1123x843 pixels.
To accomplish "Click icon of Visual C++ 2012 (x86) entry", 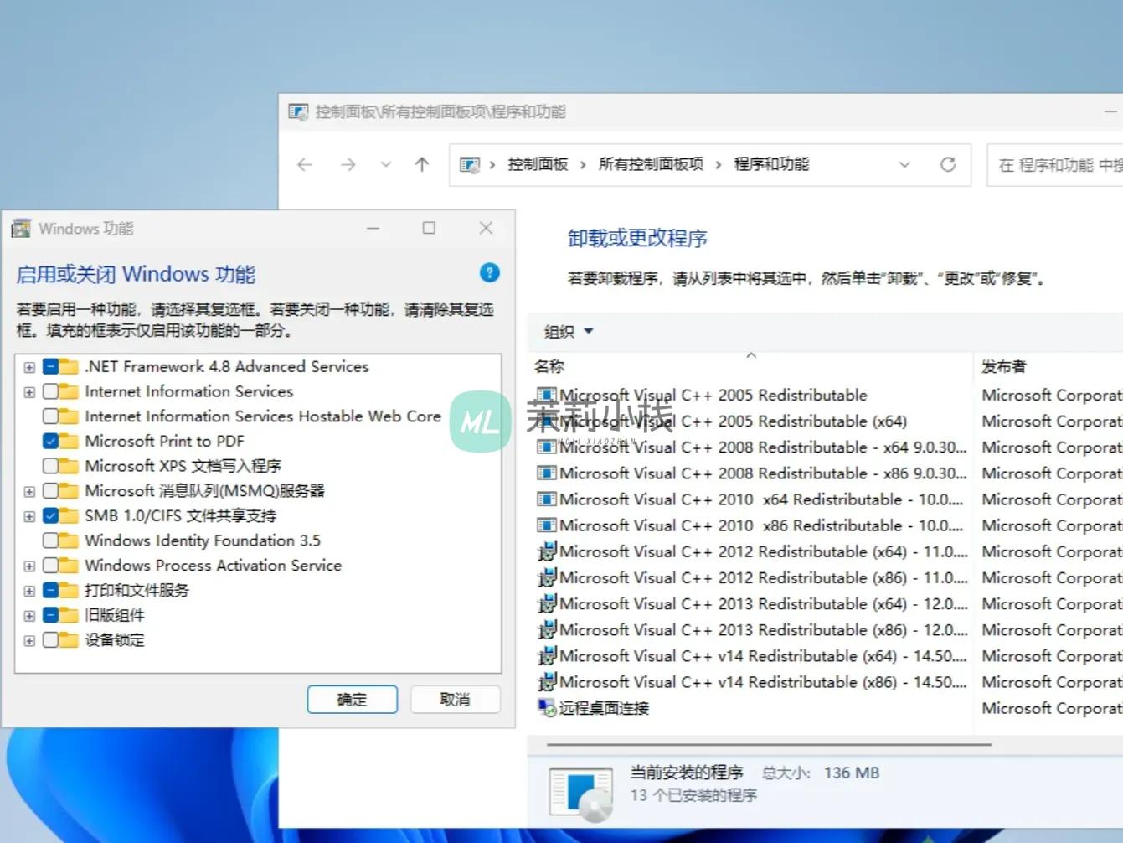I will coord(547,577).
